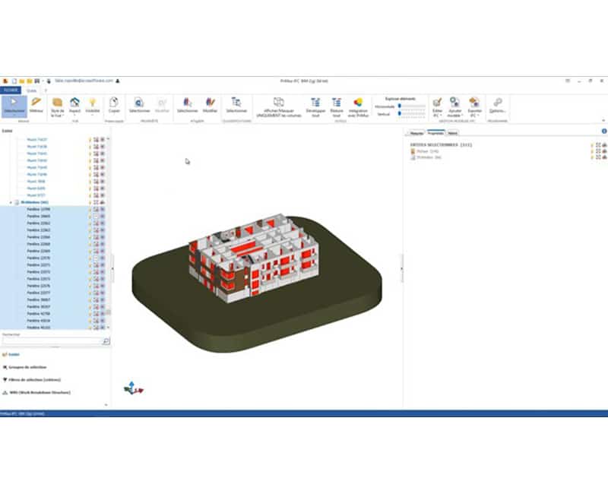The image size is (608, 494).
Task: Switch to the Propriétés tab
Action: (435, 132)
